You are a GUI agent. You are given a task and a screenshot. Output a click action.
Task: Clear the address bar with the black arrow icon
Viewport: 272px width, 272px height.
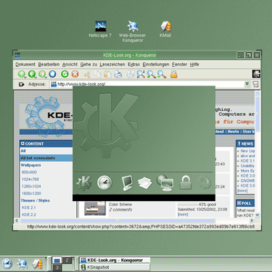pos(22,84)
